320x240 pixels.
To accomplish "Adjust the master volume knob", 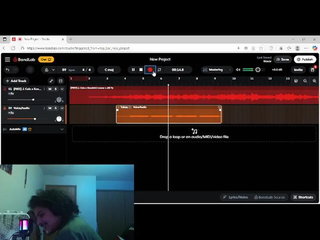I will [x=258, y=70].
